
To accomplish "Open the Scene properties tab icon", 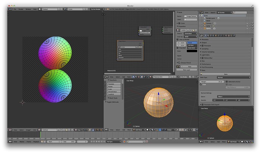I will [x=211, y=36].
